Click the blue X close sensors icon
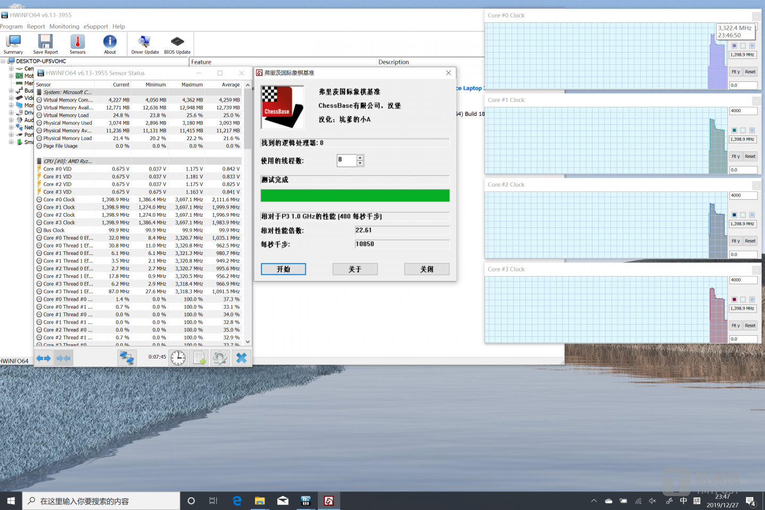 [241, 358]
